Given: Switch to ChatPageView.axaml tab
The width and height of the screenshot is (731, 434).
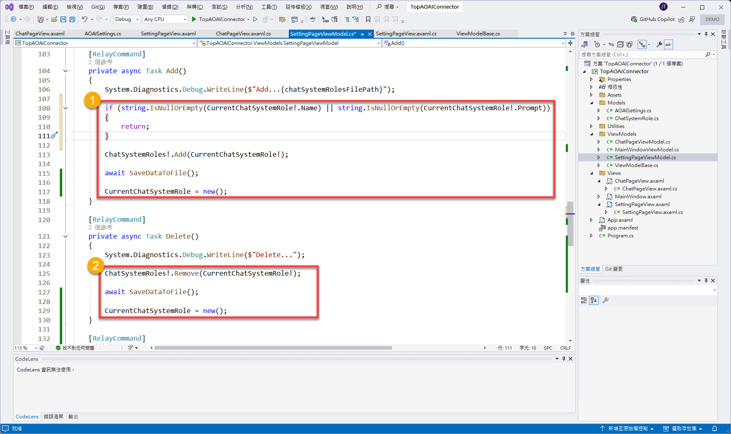Looking at the screenshot, I should (x=40, y=34).
